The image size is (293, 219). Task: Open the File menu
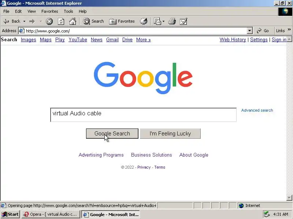6,11
